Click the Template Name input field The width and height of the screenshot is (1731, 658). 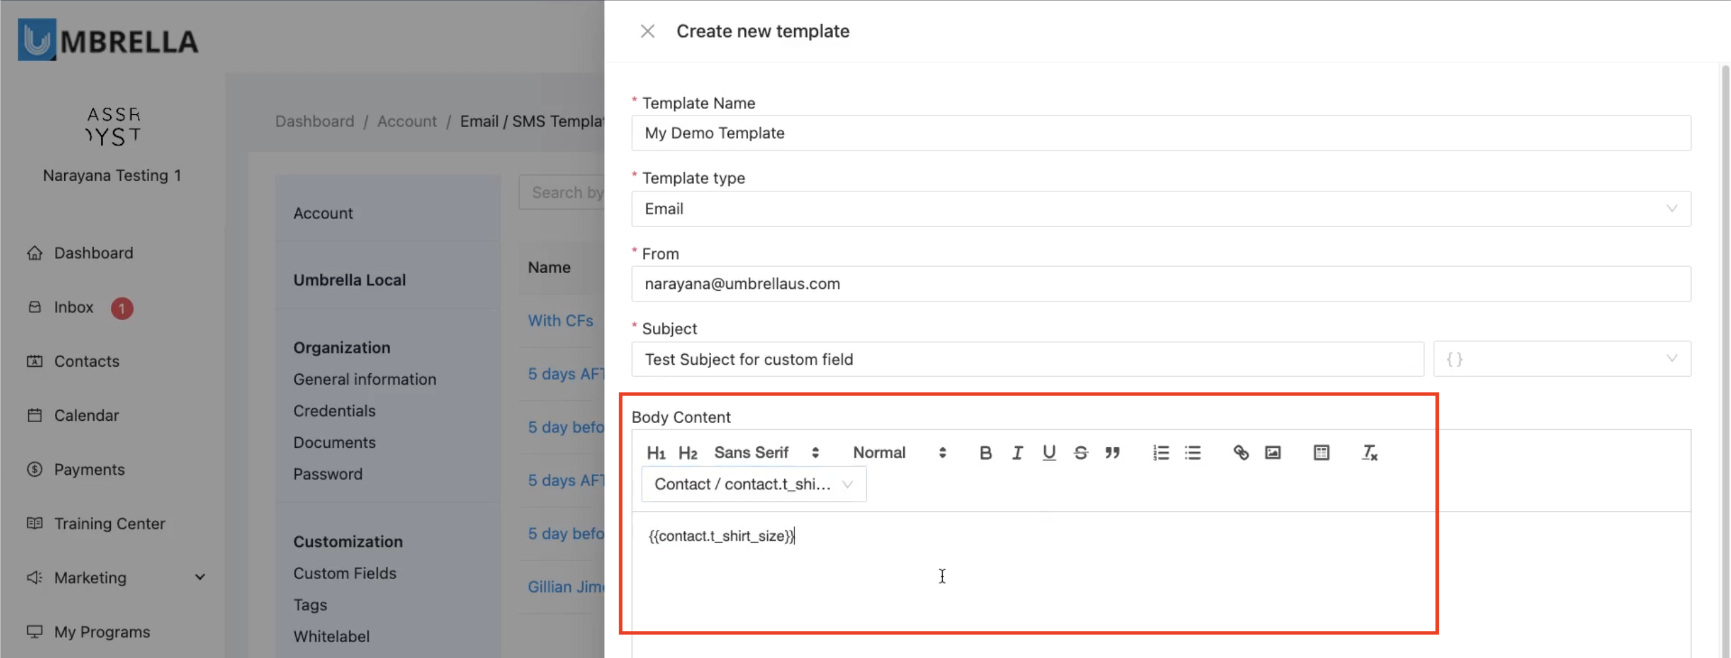click(x=1161, y=133)
